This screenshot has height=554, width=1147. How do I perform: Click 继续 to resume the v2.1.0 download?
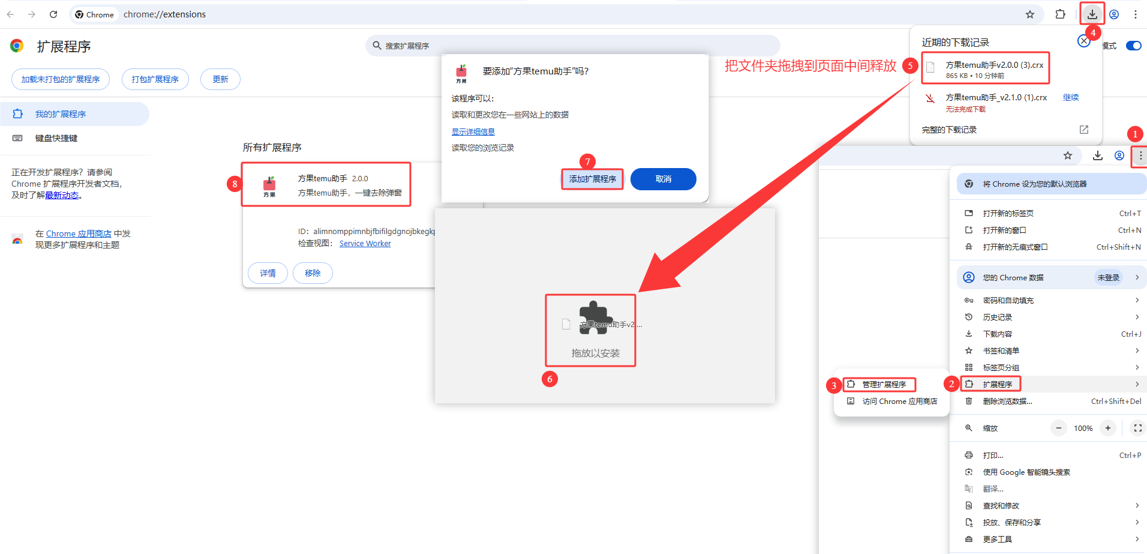[1071, 97]
